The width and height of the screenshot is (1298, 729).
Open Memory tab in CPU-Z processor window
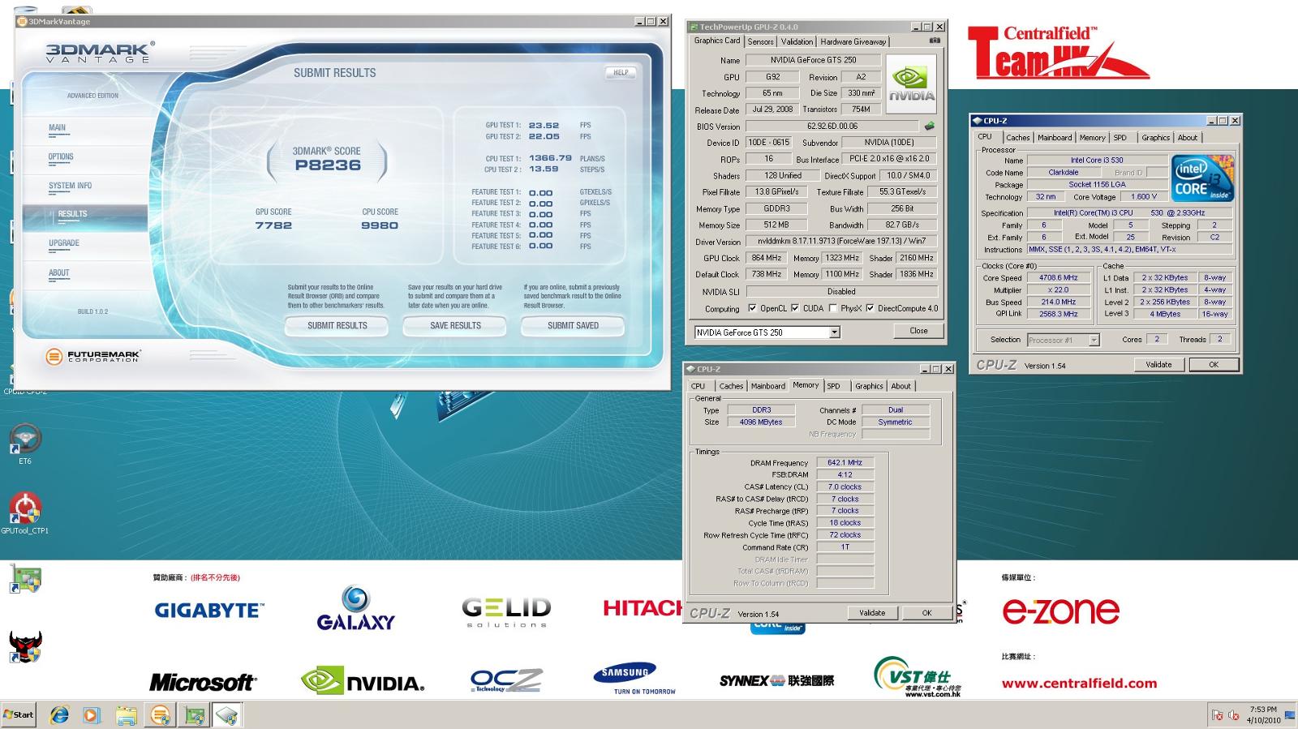click(x=1092, y=138)
